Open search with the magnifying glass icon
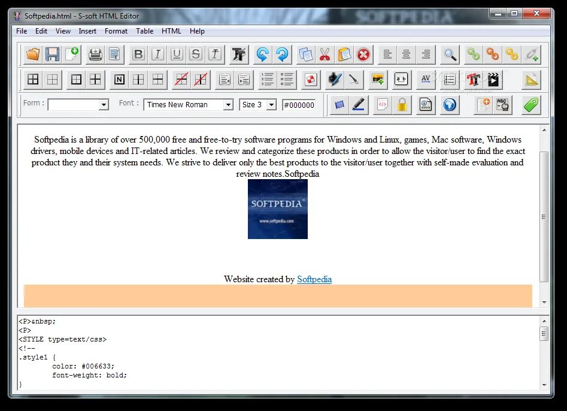 [450, 55]
